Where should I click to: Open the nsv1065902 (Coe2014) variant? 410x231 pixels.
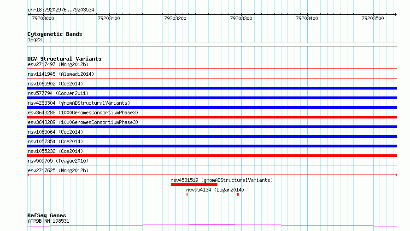tap(55, 84)
